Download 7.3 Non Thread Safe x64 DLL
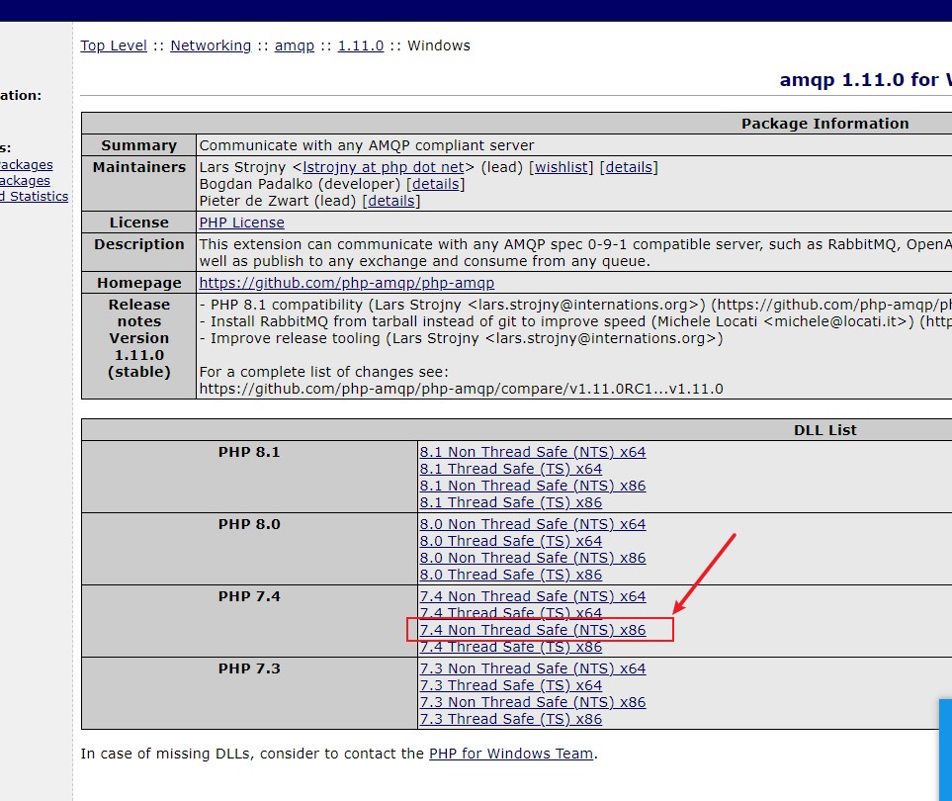This screenshot has height=801, width=952. (x=534, y=667)
